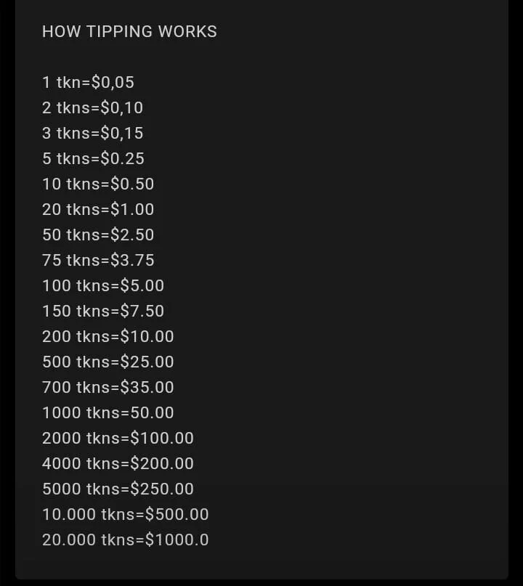Click the 1000 tkns=50.00 row
The width and height of the screenshot is (523, 586).
(x=108, y=413)
